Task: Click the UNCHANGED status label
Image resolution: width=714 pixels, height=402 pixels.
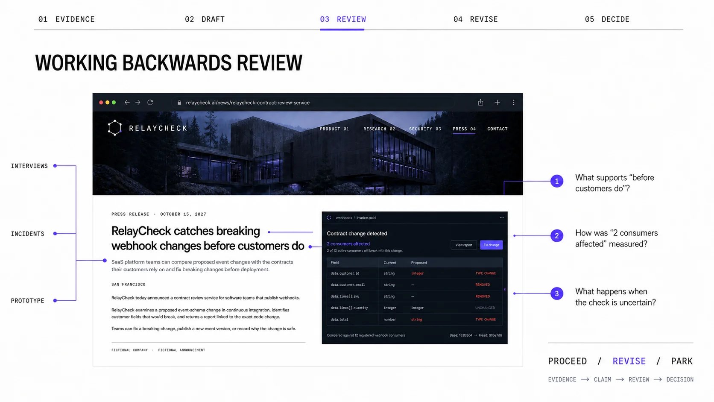Action: coord(485,308)
